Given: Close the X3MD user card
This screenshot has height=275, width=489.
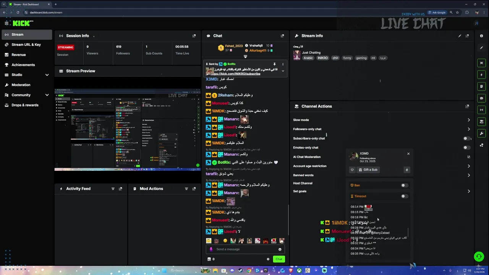Looking at the screenshot, I should tap(408, 154).
